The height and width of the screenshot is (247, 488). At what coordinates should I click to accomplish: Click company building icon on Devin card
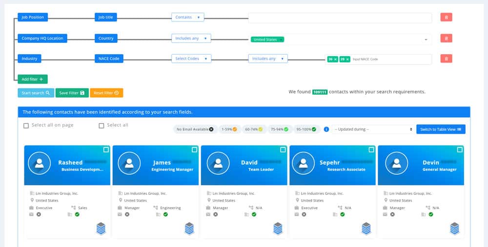[455, 228]
